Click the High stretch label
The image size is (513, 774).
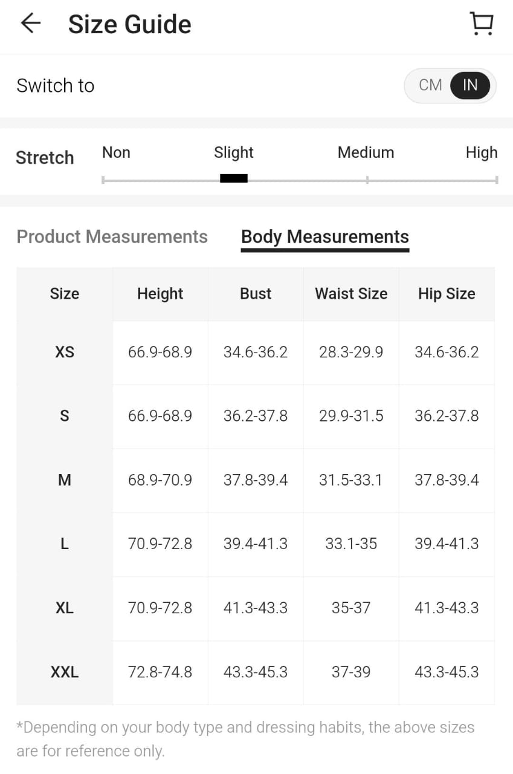pos(481,152)
